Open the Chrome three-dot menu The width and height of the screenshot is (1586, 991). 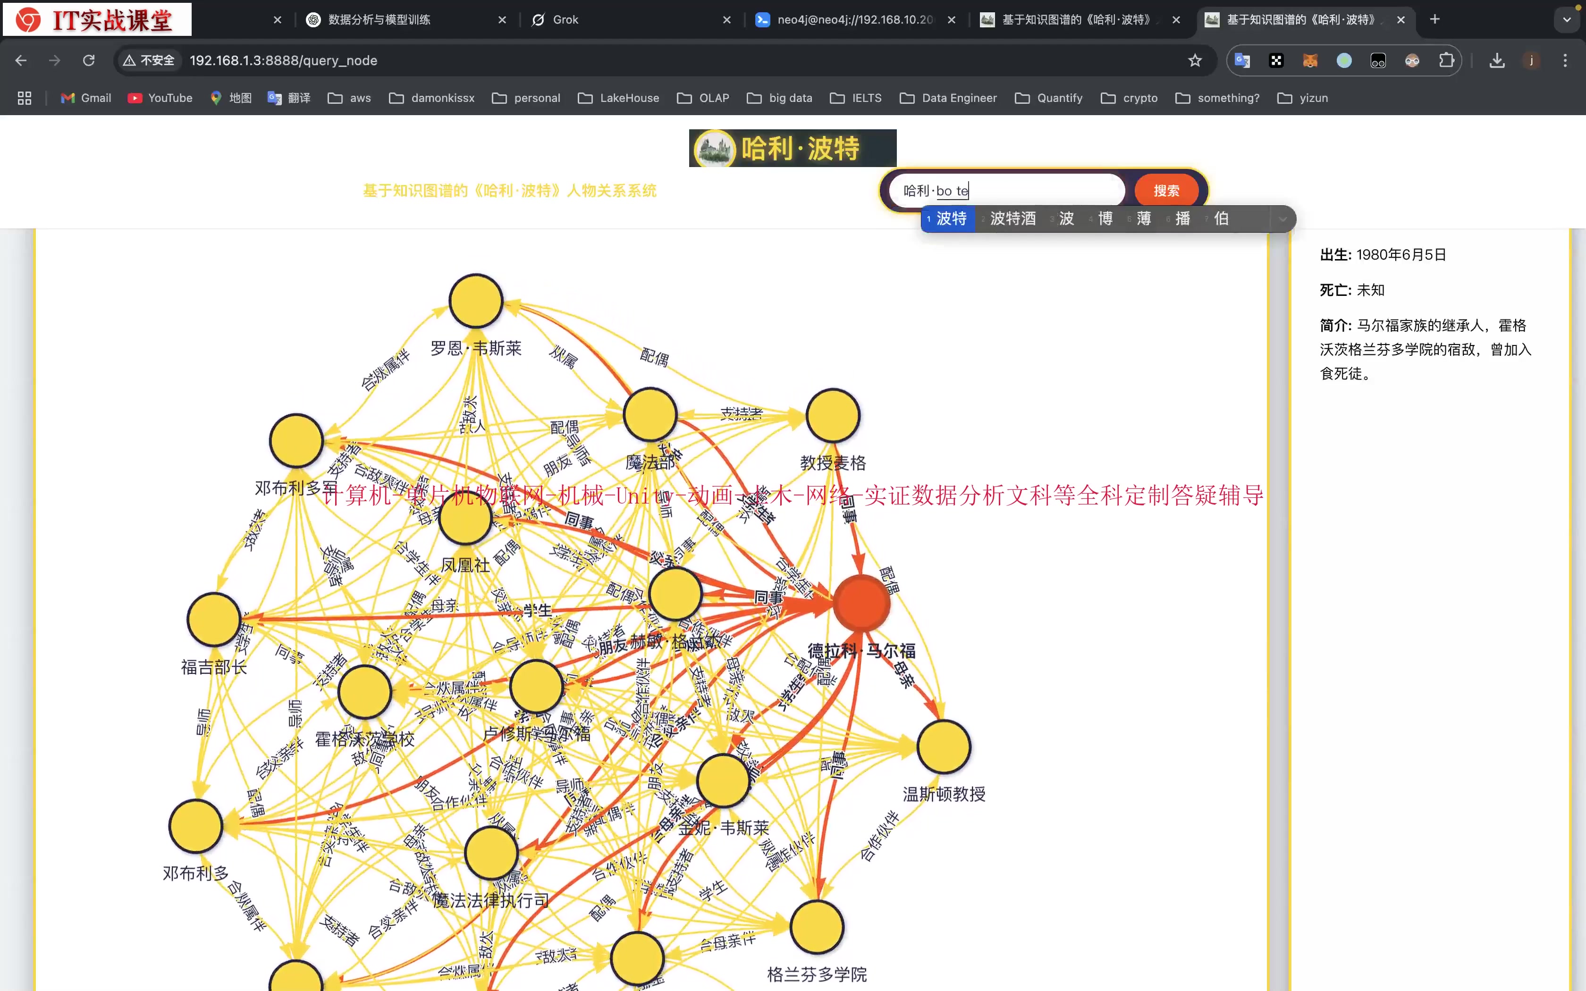coord(1565,60)
